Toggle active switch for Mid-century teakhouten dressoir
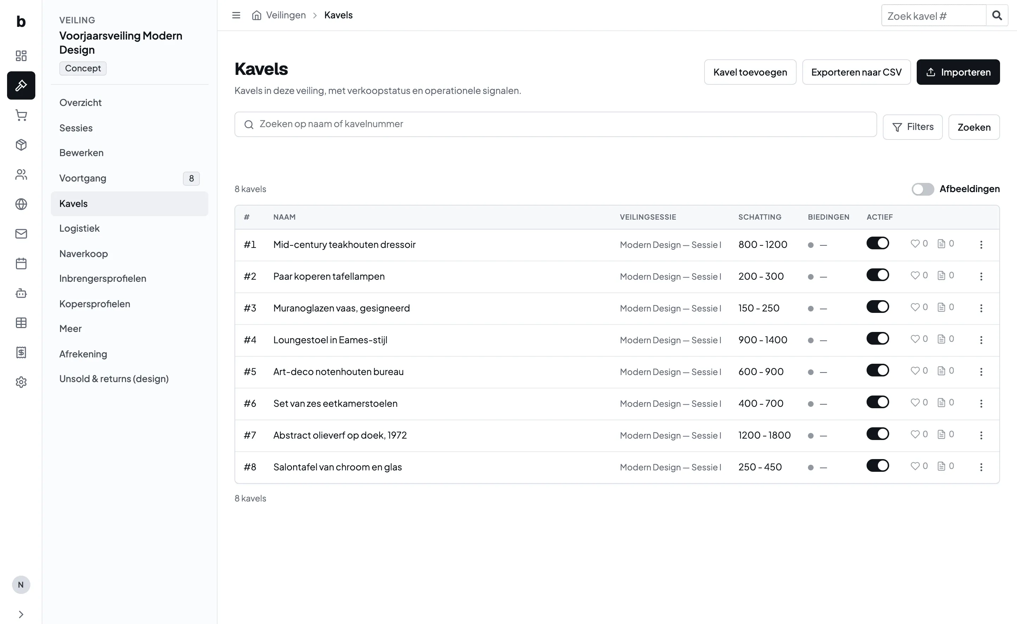Viewport: 1017px width, 624px height. 878,243
